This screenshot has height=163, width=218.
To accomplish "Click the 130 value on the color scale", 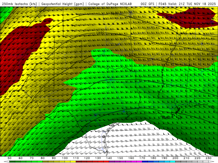I will point(98,158).
